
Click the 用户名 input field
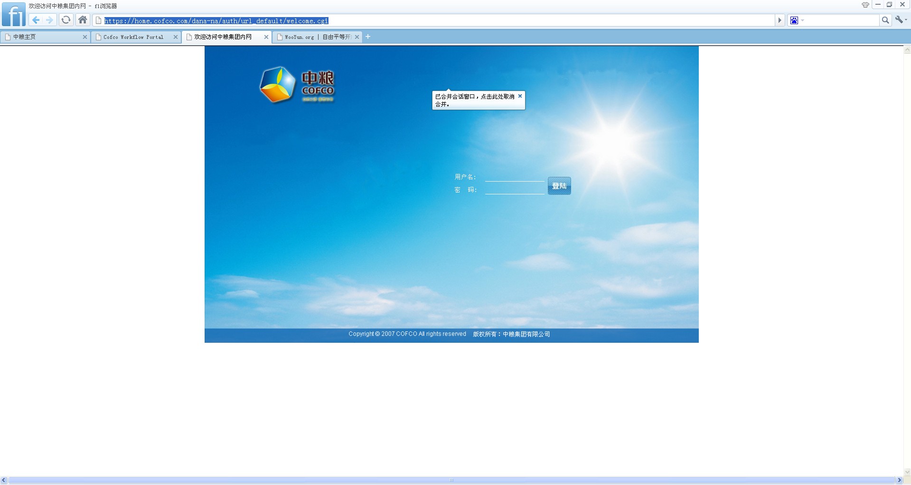pos(515,177)
